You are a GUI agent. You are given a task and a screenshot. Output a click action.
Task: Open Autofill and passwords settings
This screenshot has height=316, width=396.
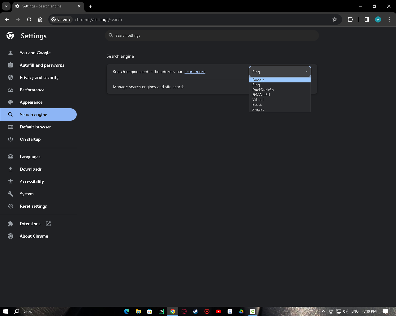tap(38, 65)
